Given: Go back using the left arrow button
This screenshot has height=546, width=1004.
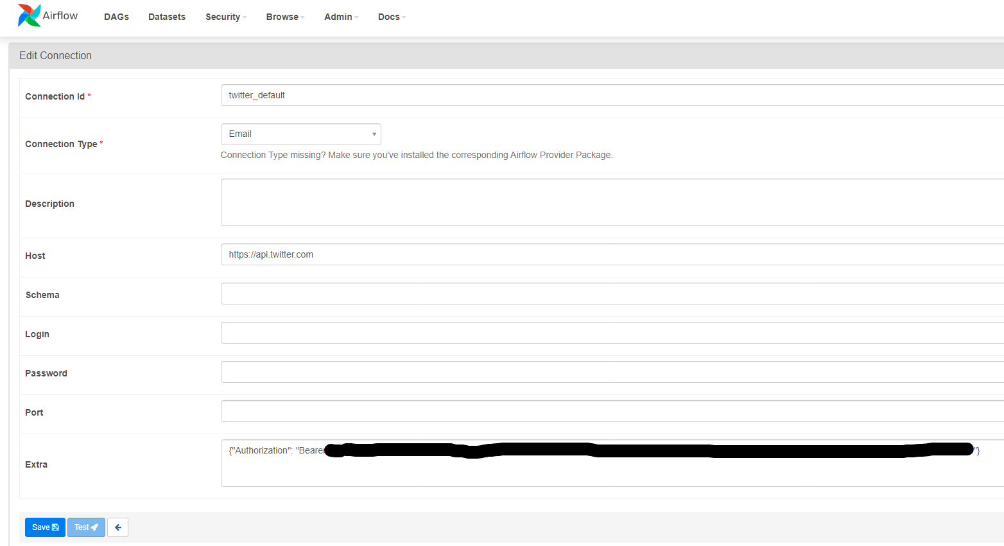Looking at the screenshot, I should point(117,527).
